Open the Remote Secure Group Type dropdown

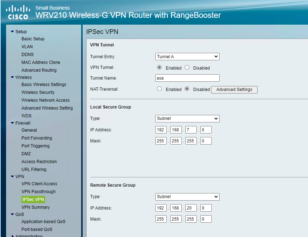pyautogui.click(x=187, y=196)
